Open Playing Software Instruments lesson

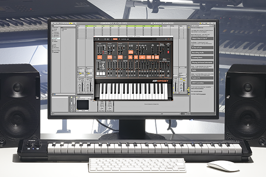coord(202,62)
